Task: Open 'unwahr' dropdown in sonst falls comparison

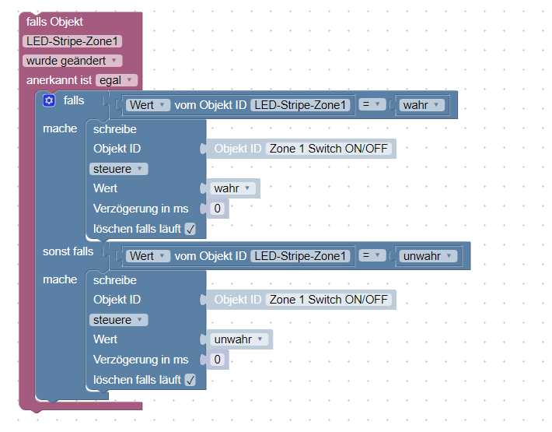Action: click(428, 256)
